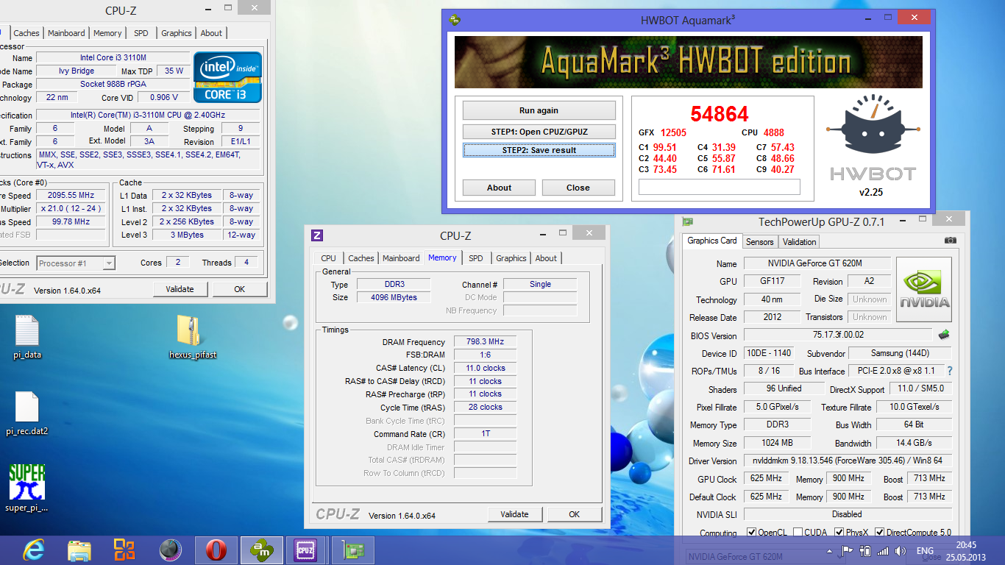Launch the Microsoft Office taskbar icon
The height and width of the screenshot is (565, 1005).
(x=124, y=550)
